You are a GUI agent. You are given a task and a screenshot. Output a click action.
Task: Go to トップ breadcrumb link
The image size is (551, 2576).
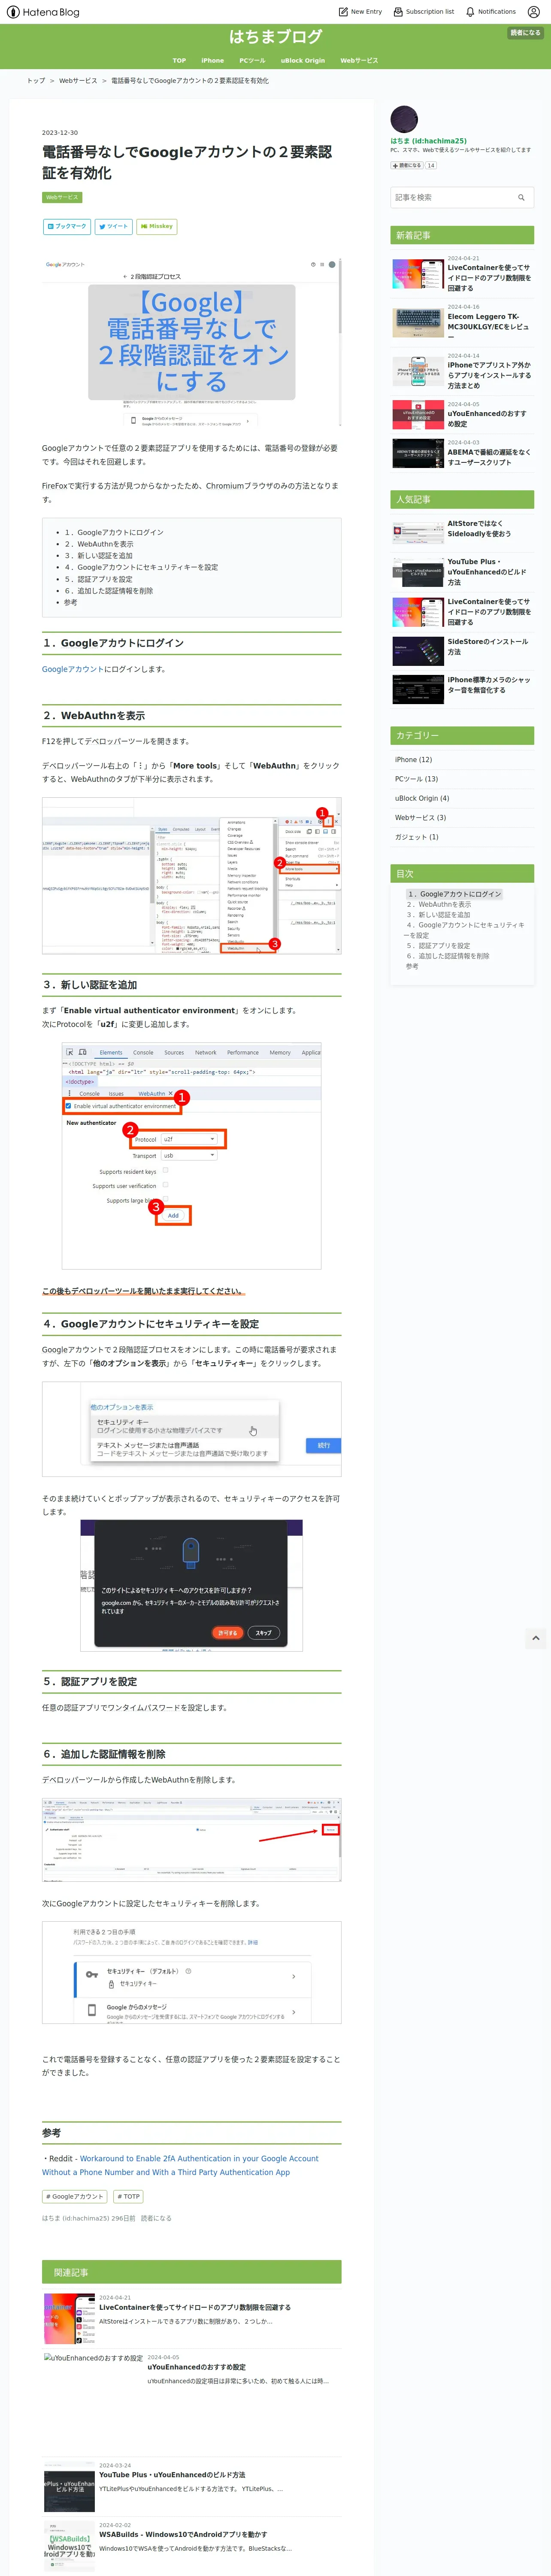pos(35,81)
